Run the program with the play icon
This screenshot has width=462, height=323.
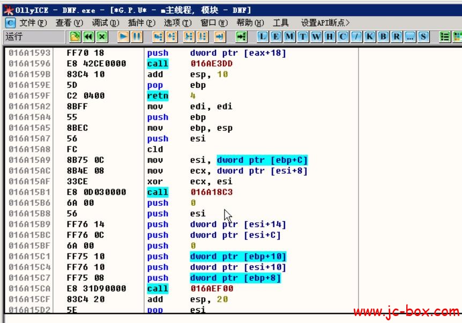(123, 37)
